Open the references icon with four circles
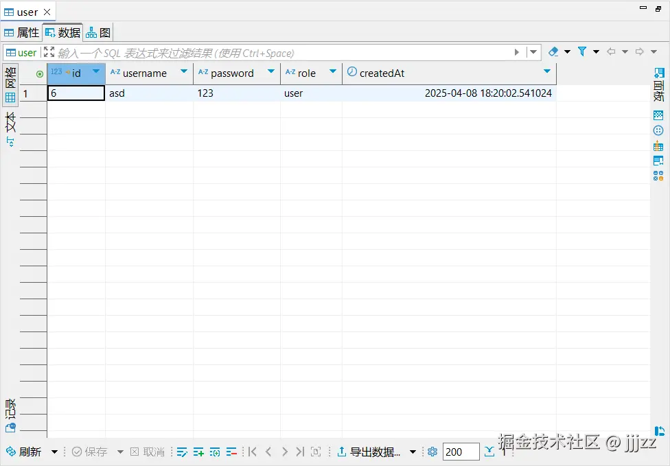Viewport: 670px width, 466px height. pyautogui.click(x=658, y=176)
